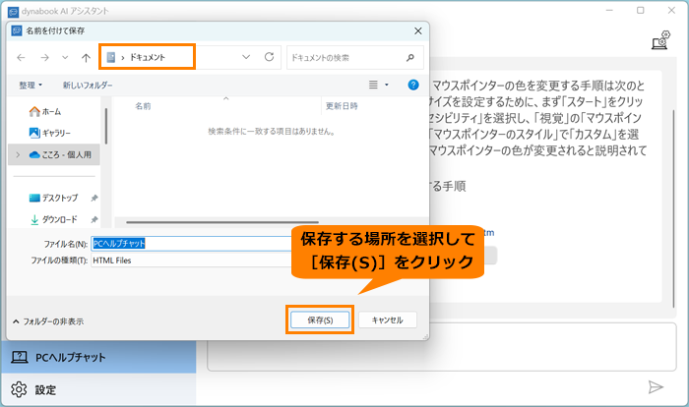Click the pin icon beside ダウンロード

coord(94,219)
